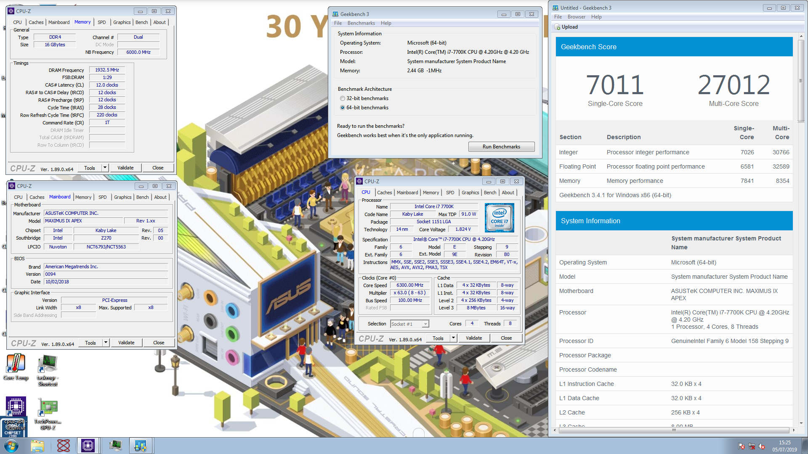808x454 pixels.
Task: Switch to Caches tab in CPU-tab CPU-Z window
Action: (384, 193)
